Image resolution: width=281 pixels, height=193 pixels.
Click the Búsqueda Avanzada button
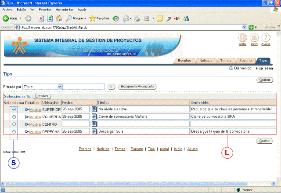pos(137,87)
